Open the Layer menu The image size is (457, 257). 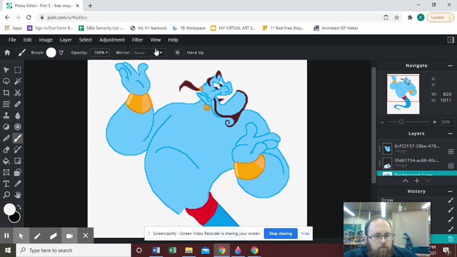click(66, 40)
